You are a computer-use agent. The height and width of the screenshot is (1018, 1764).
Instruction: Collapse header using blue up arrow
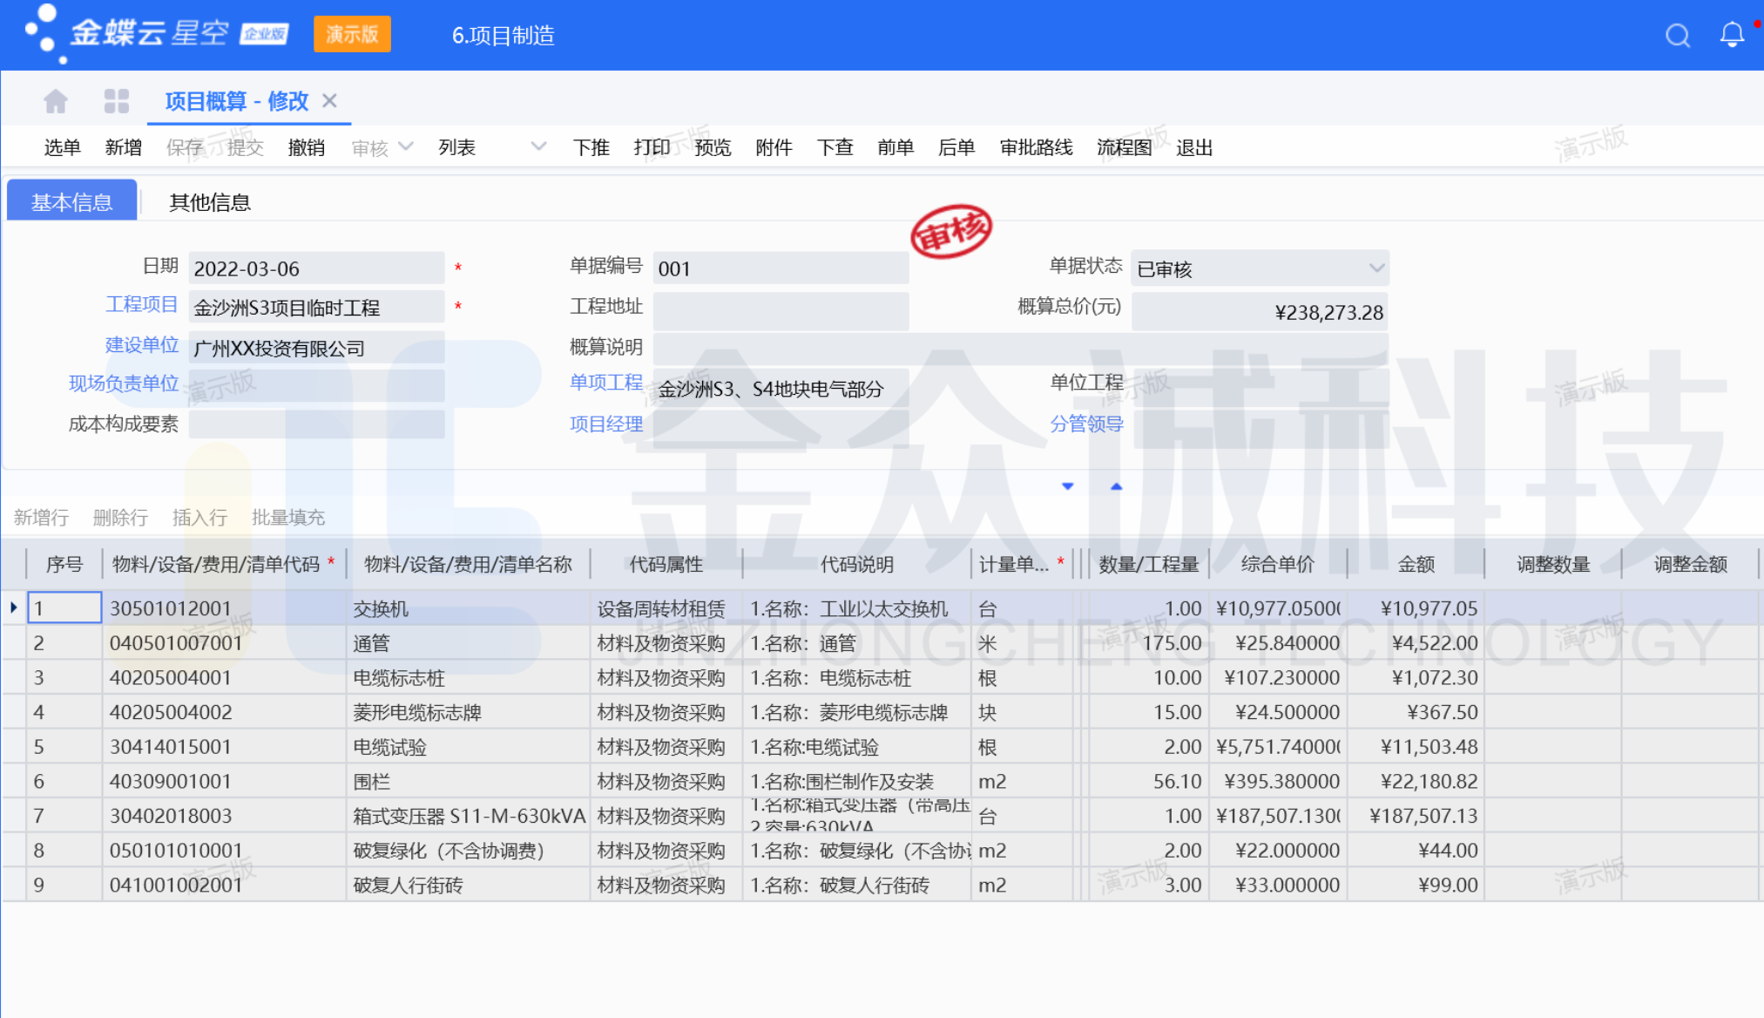(x=1116, y=486)
